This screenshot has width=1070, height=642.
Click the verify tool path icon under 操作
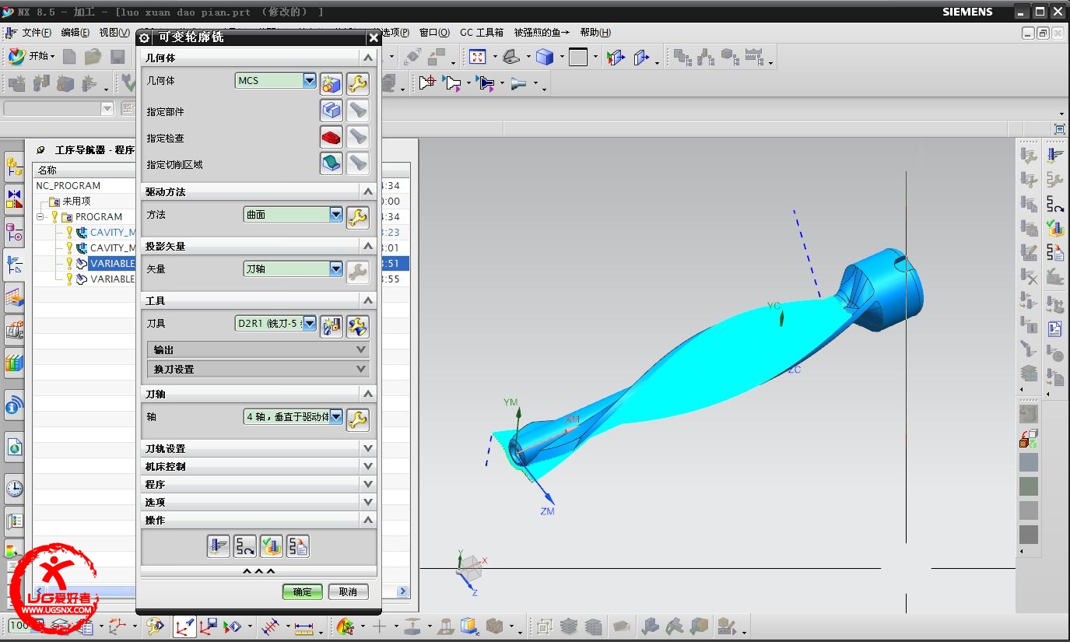272,546
